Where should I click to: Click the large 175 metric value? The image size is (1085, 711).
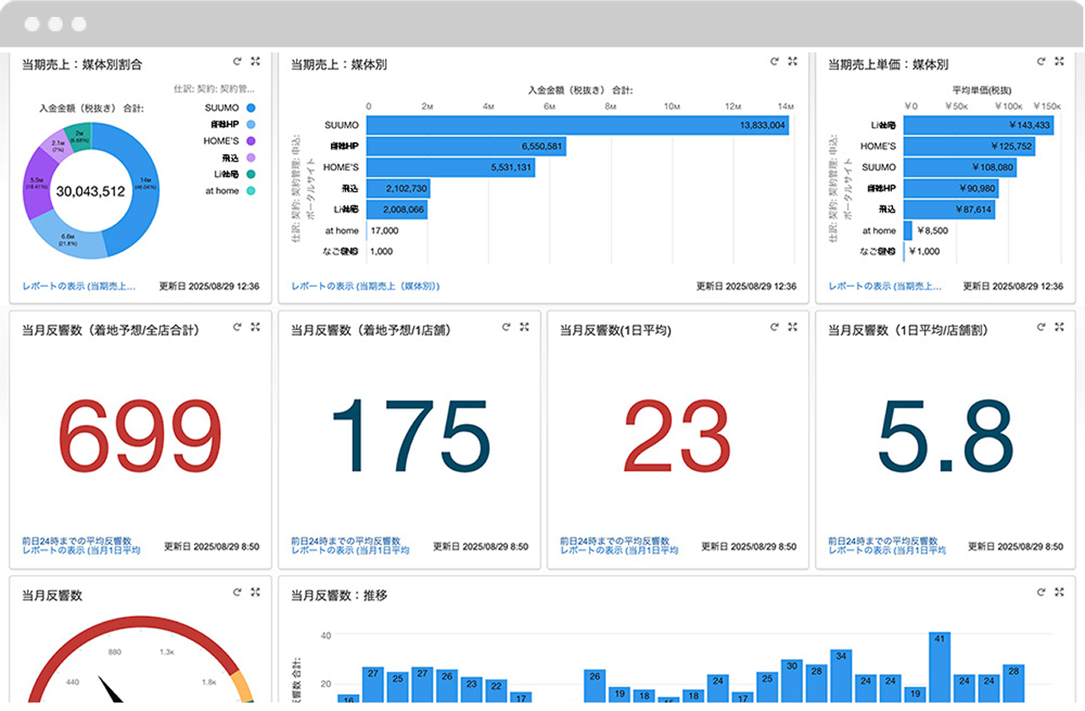410,435
